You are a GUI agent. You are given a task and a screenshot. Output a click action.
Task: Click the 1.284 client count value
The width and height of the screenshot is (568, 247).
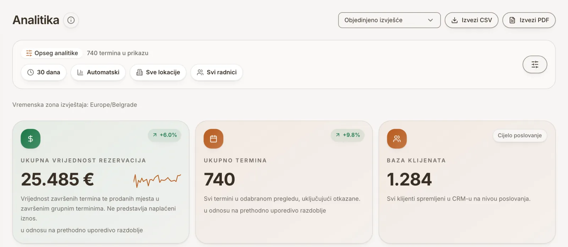409,179
